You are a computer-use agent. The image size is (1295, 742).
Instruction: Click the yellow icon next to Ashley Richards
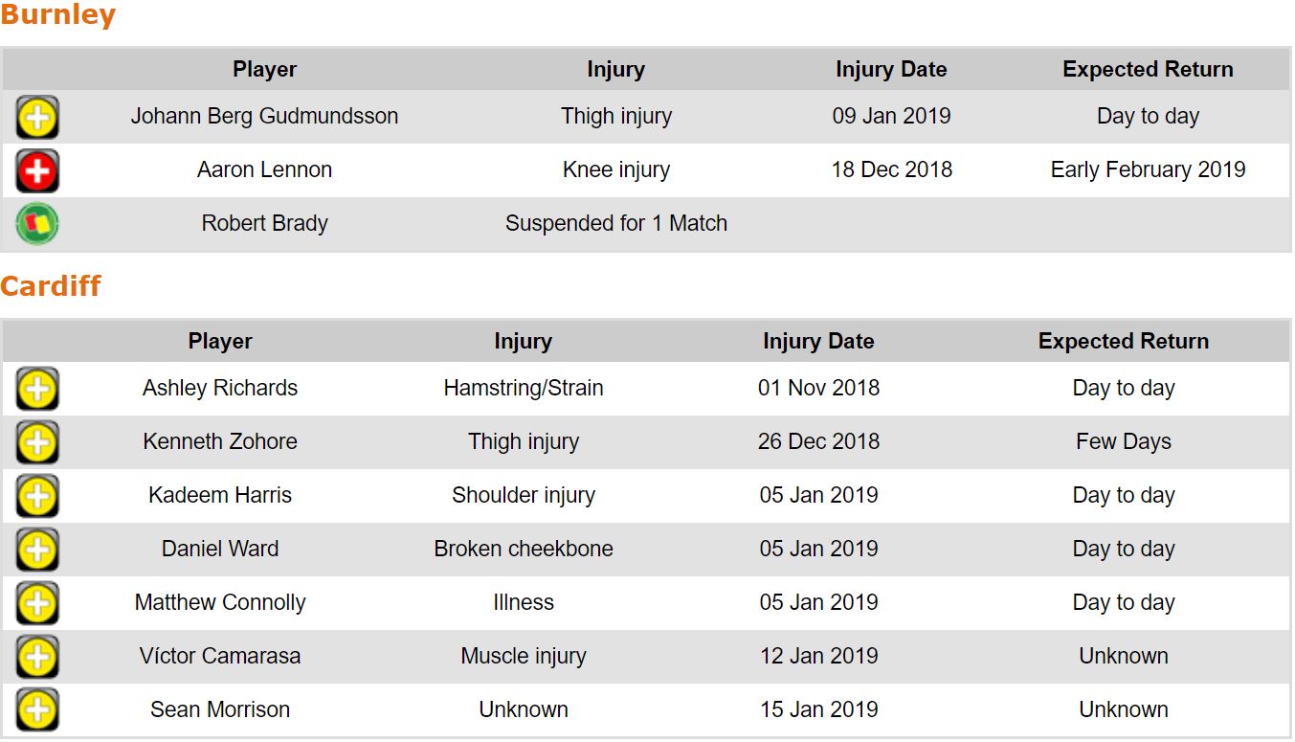37,389
